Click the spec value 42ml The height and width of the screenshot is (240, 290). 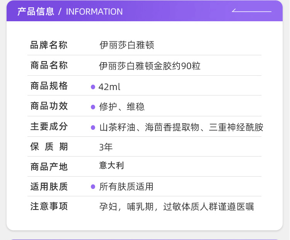[109, 87]
